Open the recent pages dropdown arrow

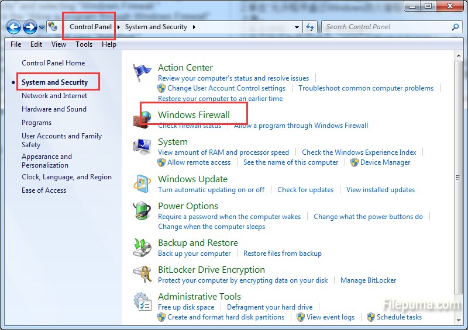pyautogui.click(x=42, y=27)
